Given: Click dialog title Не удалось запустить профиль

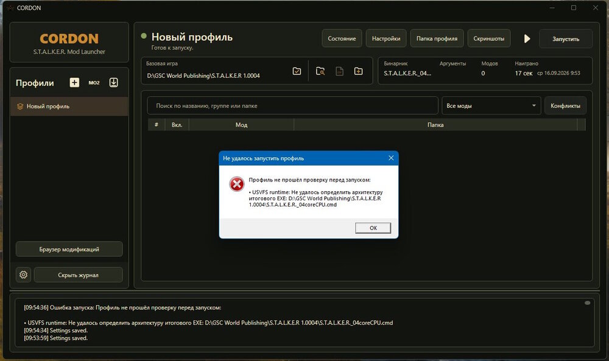Looking at the screenshot, I should (x=263, y=158).
